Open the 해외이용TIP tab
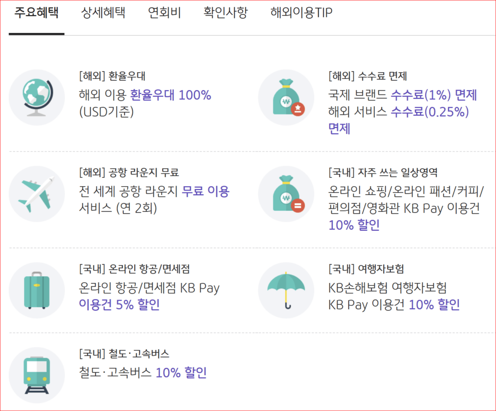 tap(301, 13)
